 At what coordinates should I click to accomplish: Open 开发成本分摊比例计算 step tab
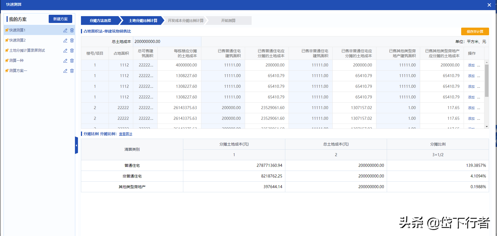185,21
